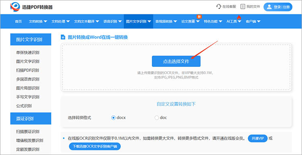
Task: Click the 点击选择文件 upload button
Action: point(176,62)
